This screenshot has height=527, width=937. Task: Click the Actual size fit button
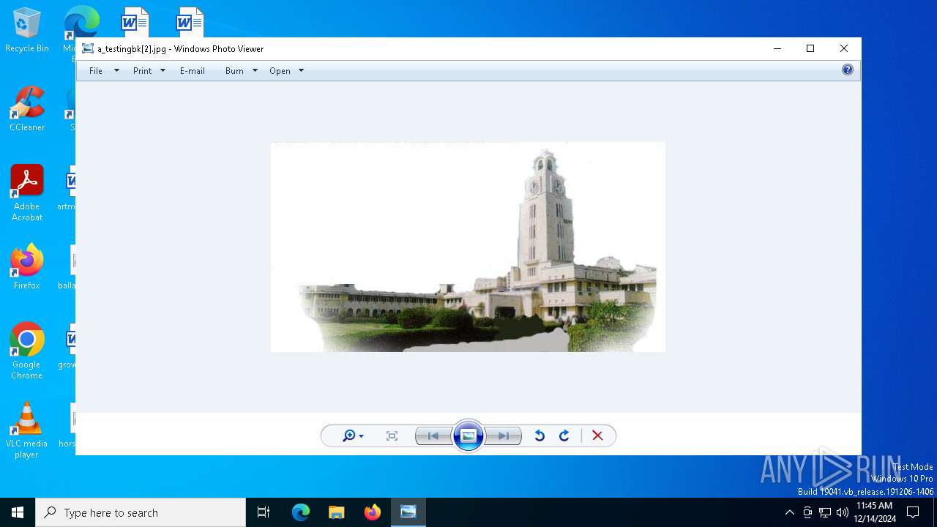(x=392, y=436)
